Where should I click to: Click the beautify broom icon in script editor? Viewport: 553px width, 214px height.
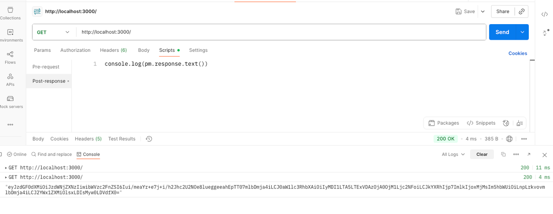click(x=519, y=123)
